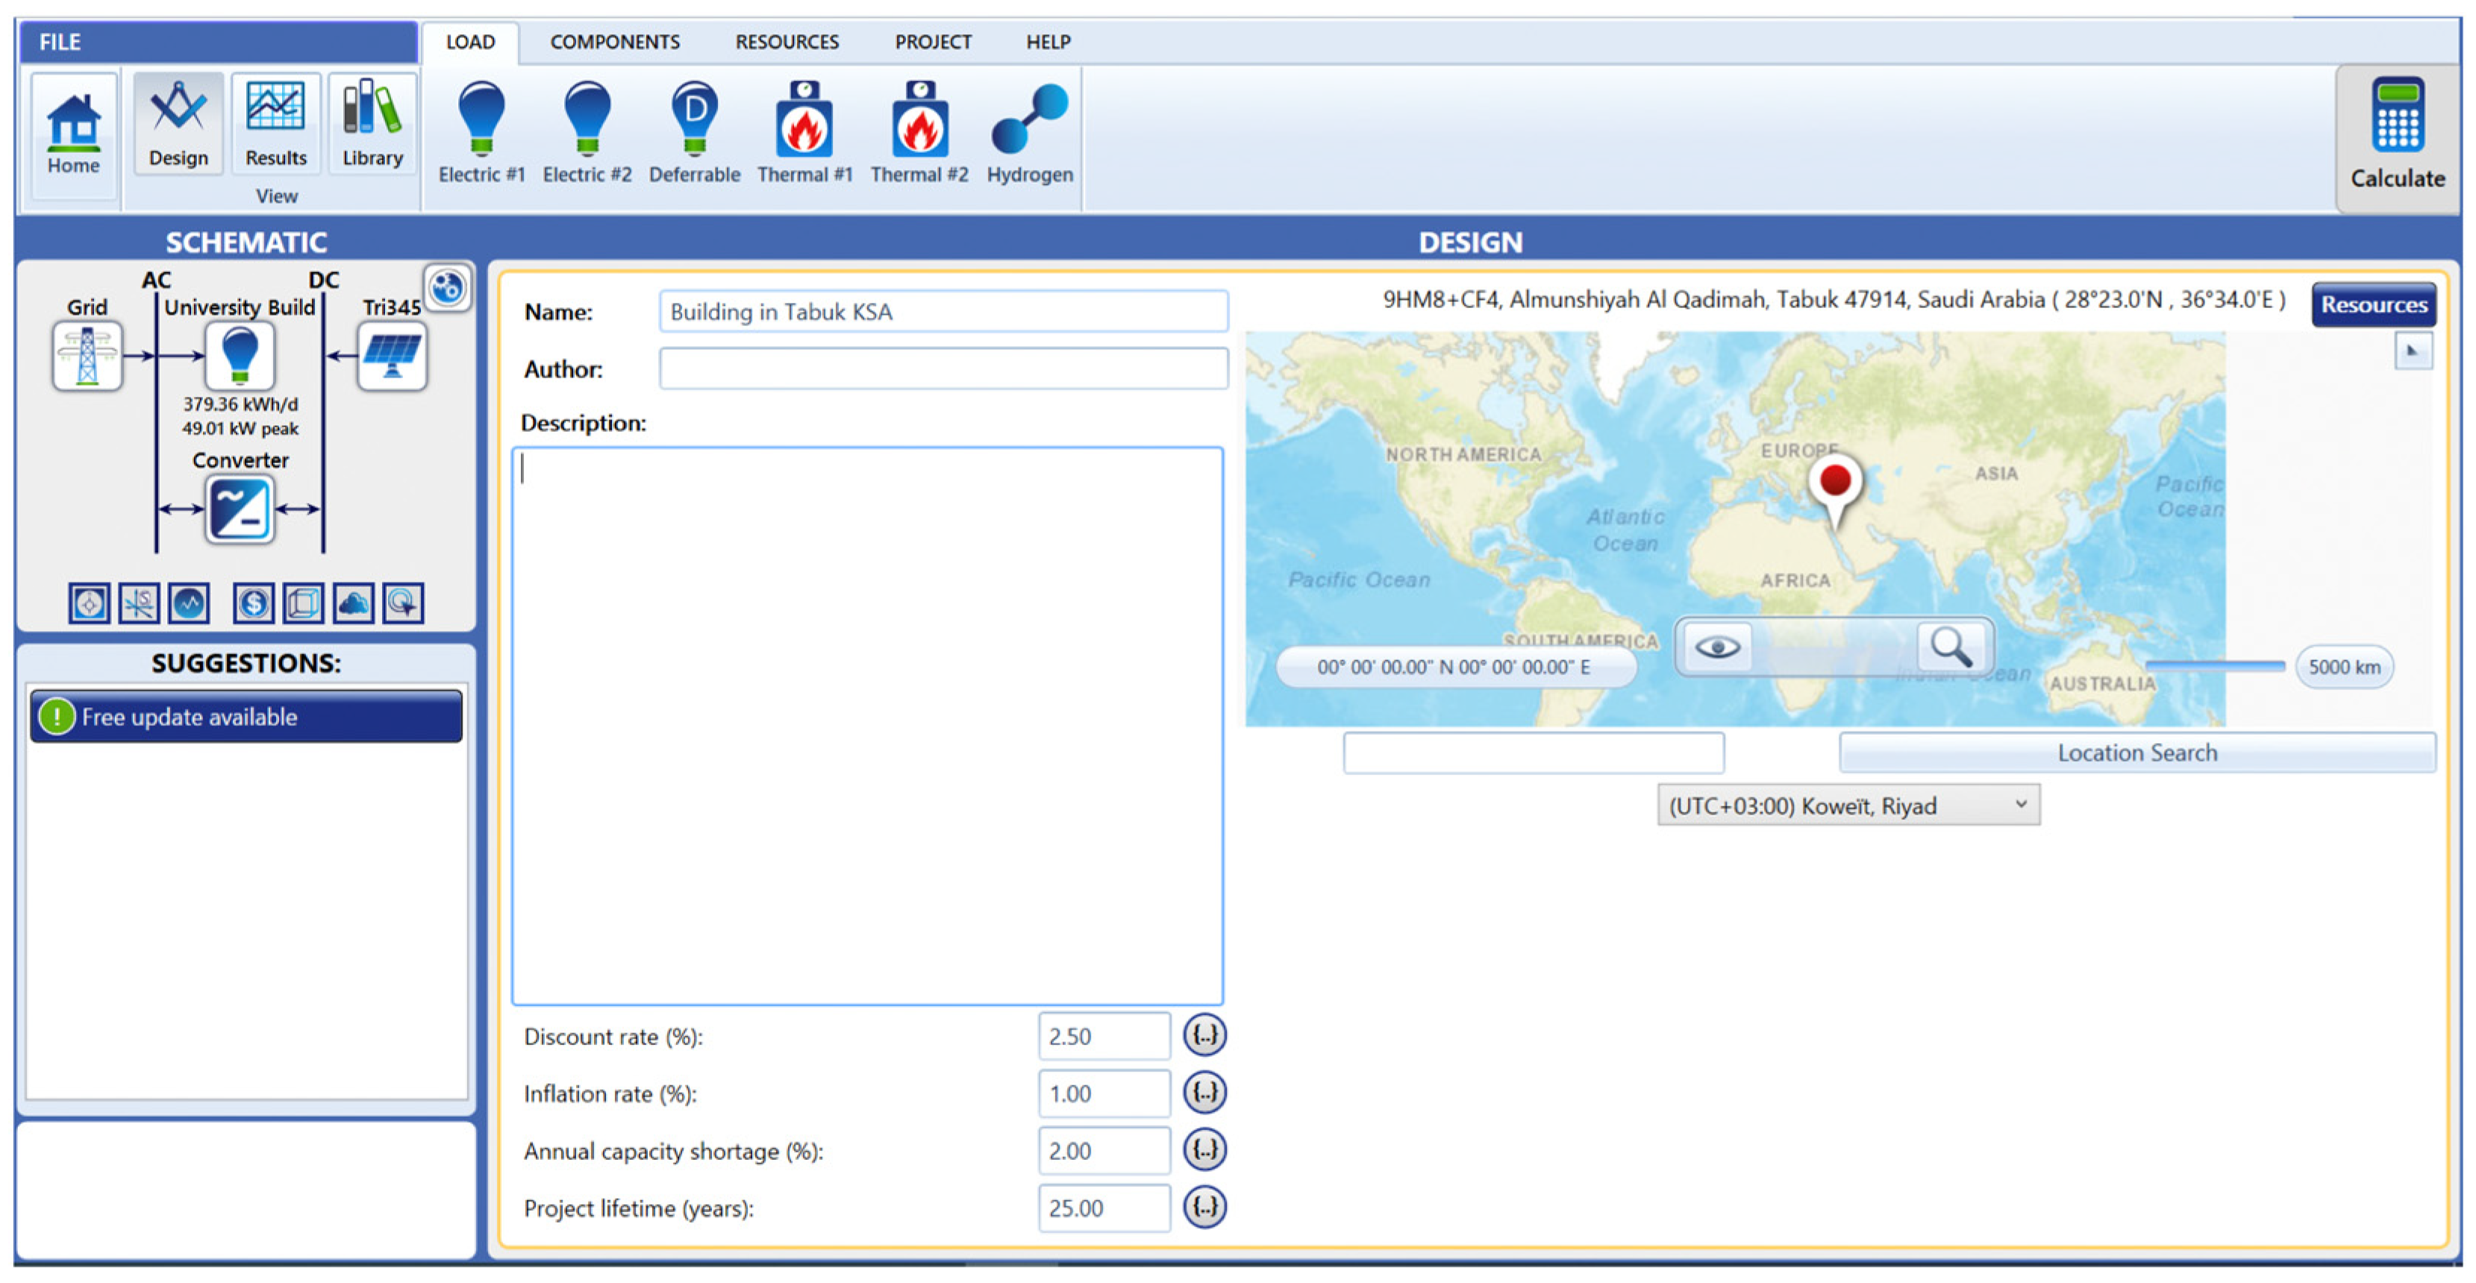Expand the map side panel arrow
This screenshot has width=2476, height=1283.
2412,351
